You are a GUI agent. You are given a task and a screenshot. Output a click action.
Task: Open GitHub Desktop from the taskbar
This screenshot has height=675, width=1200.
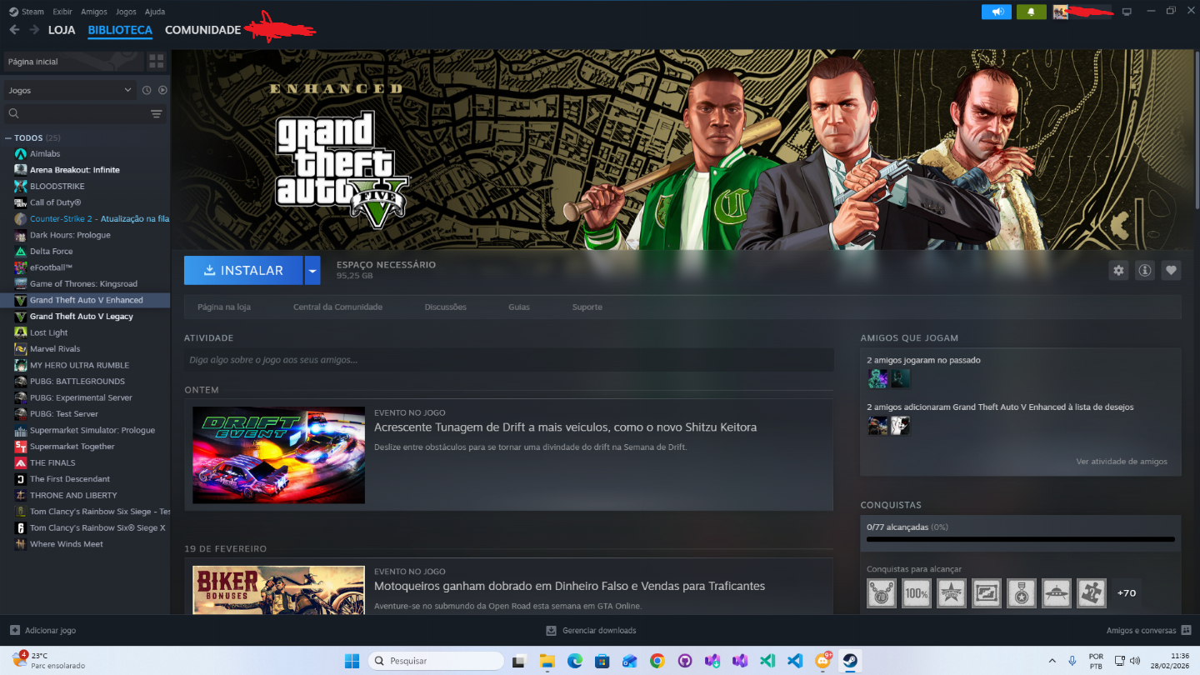point(685,661)
